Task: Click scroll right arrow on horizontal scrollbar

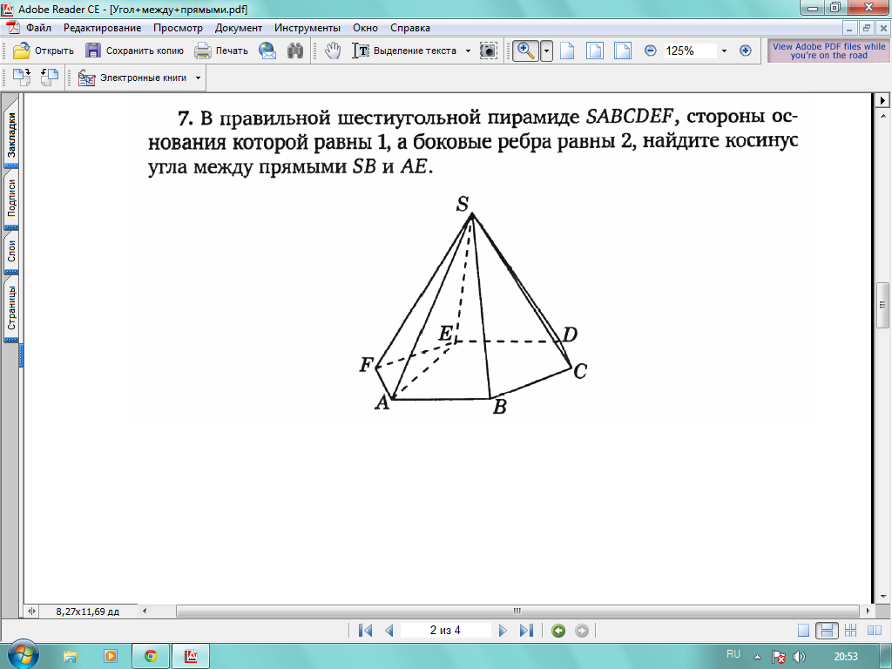Action: pyautogui.click(x=868, y=611)
